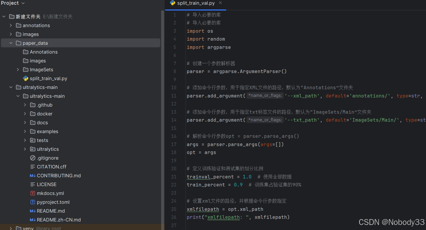426x230 pixels.
Task: Click 'parser = argparse.ArgumentParser()' line
Action: coord(237,71)
